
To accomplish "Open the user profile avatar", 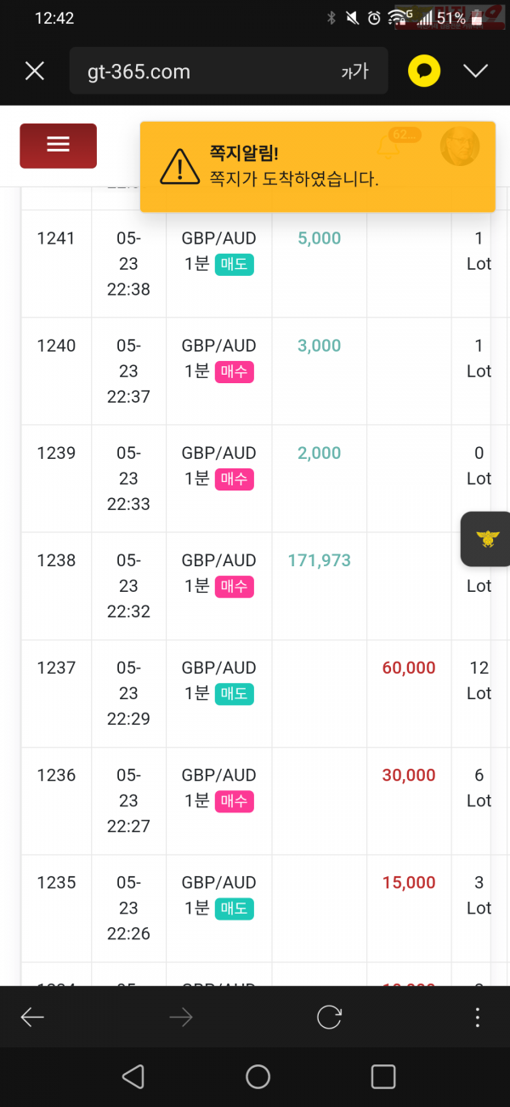I will click(x=460, y=146).
